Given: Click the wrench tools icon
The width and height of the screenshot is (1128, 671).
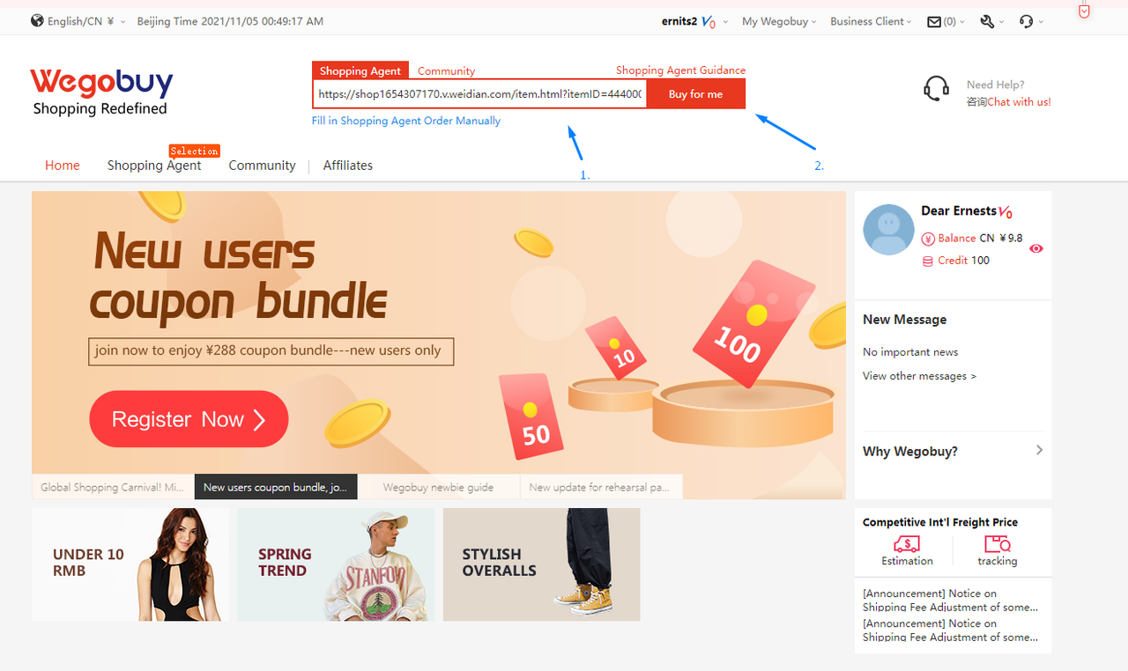Looking at the screenshot, I should pyautogui.click(x=987, y=21).
